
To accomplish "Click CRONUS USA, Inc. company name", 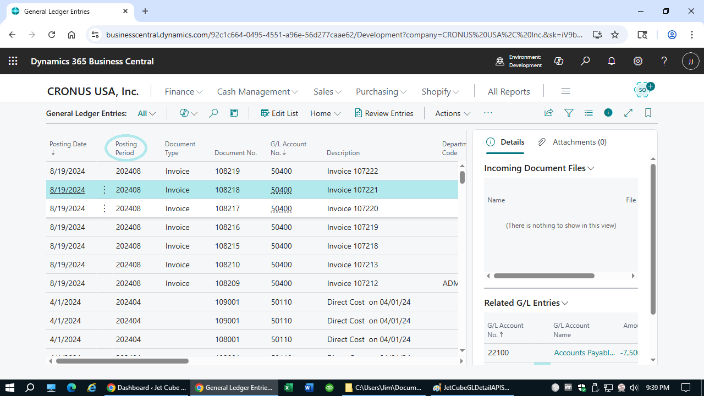I will 93,91.
